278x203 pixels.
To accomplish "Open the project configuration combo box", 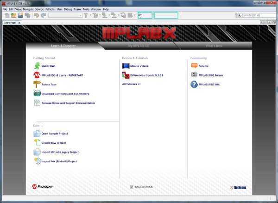I will click(x=65, y=15).
